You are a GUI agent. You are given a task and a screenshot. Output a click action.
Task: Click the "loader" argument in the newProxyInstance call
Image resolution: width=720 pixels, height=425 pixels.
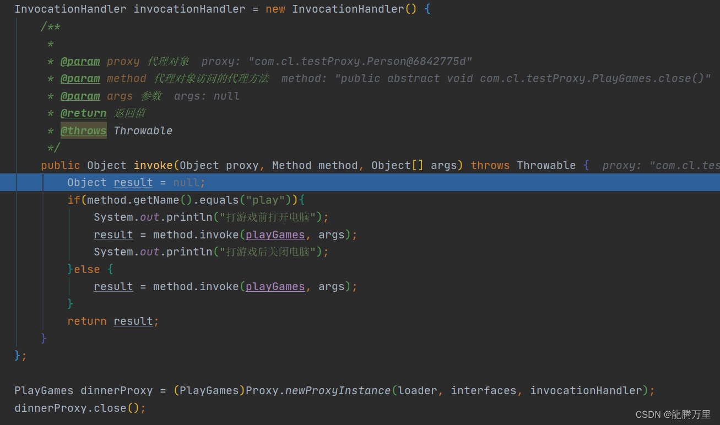[x=418, y=390]
